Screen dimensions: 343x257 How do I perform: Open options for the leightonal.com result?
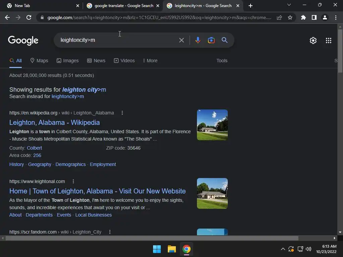[73, 181]
